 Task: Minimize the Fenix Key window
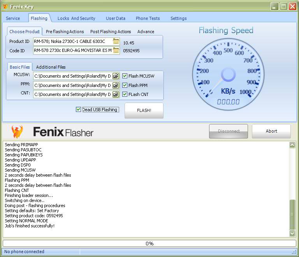tap(274, 7)
